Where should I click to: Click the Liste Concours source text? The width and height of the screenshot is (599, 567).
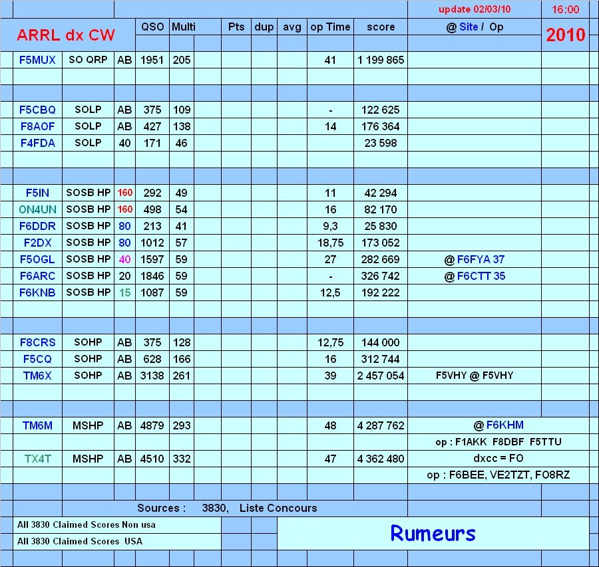tap(278, 509)
